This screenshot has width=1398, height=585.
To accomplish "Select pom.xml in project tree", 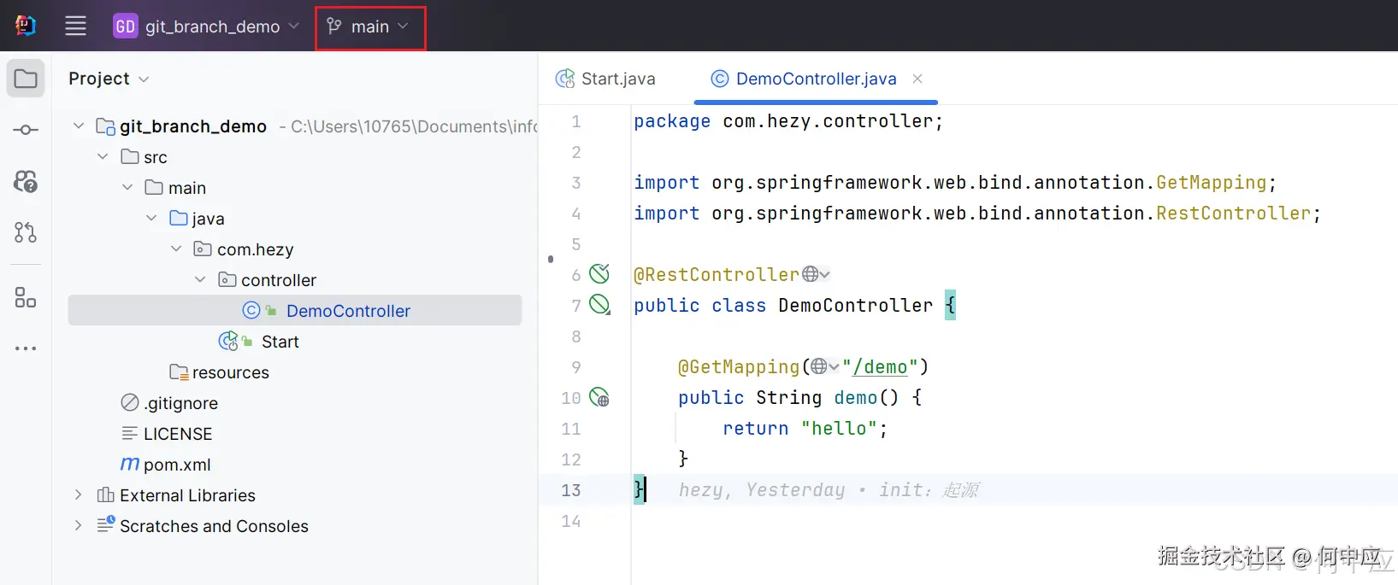I will pyautogui.click(x=176, y=465).
